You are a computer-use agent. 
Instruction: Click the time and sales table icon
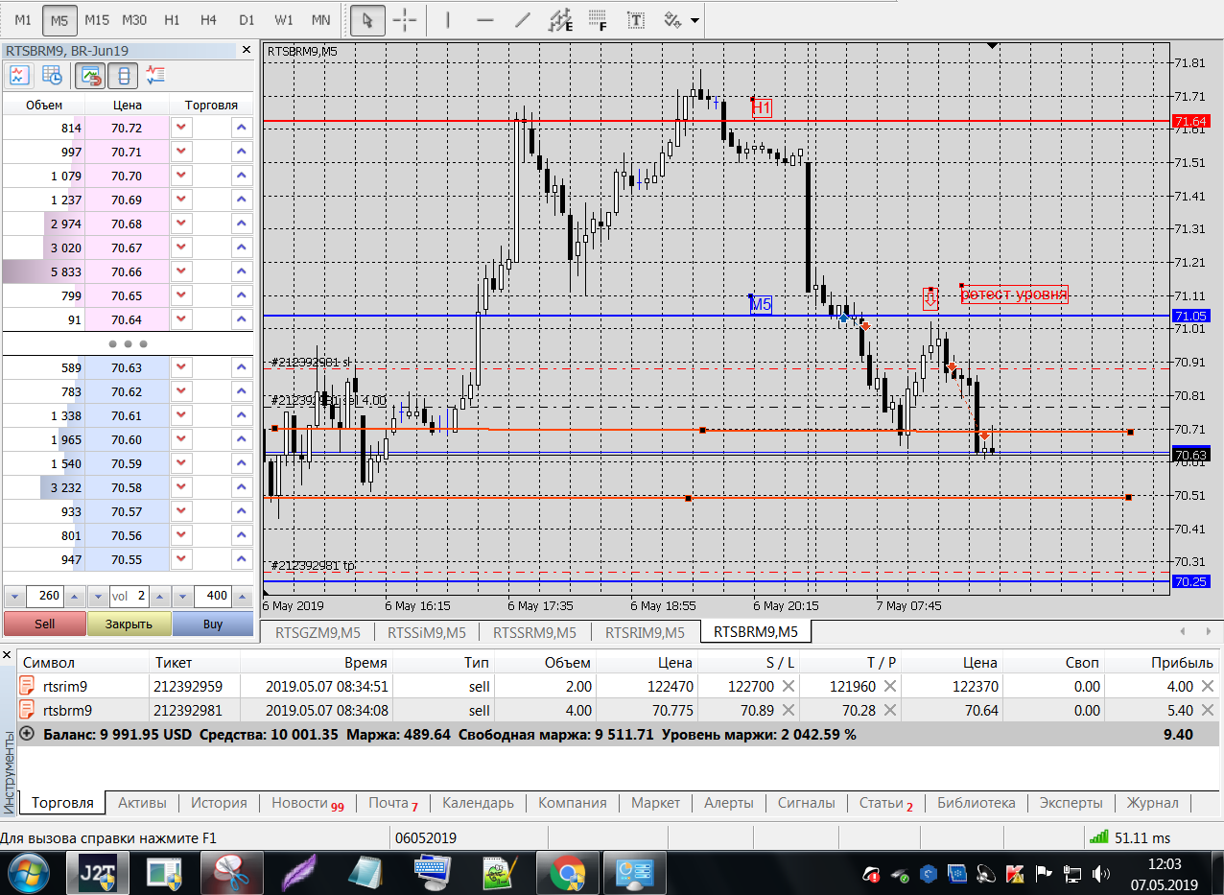tap(52, 75)
